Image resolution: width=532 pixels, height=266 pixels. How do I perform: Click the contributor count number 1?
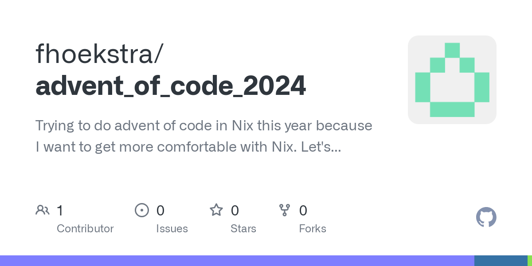60,211
